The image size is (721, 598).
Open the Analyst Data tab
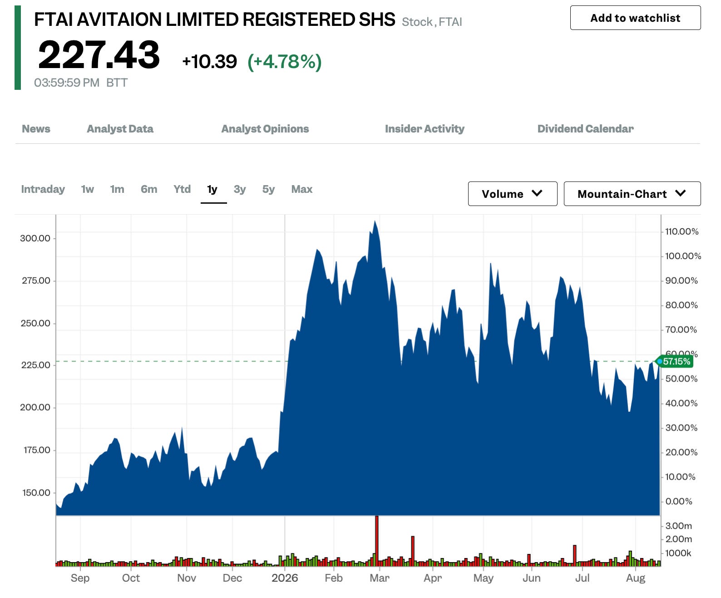[120, 129]
